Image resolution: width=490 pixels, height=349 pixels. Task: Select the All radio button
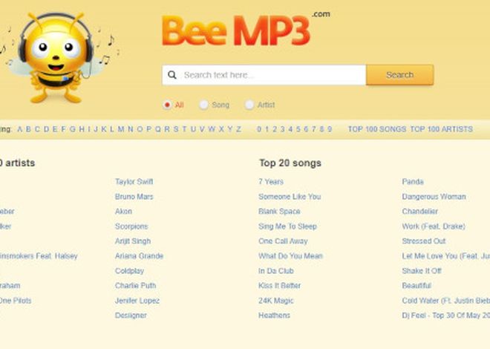click(x=167, y=105)
